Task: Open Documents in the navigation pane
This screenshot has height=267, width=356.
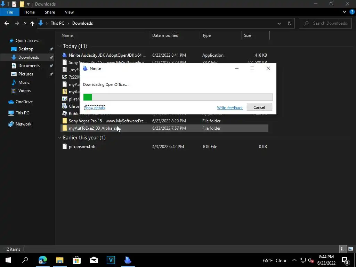Action: coord(29,66)
